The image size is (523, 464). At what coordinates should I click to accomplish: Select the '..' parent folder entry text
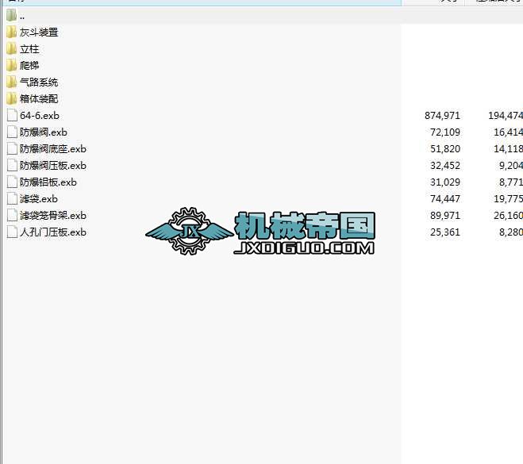22,17
